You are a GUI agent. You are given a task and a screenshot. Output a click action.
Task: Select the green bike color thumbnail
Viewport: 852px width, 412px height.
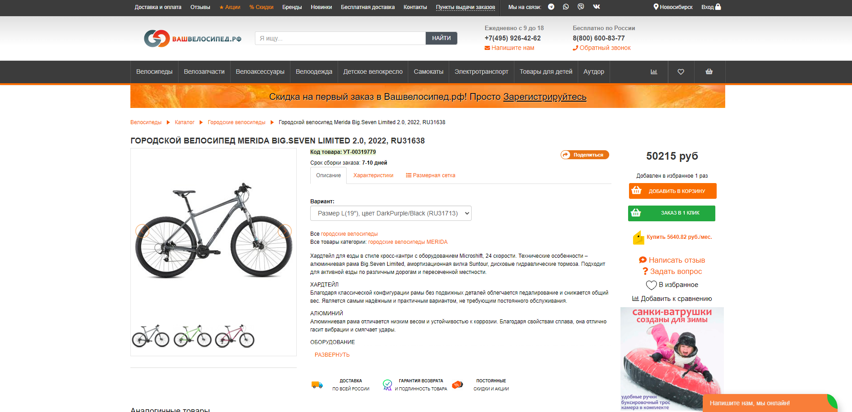192,336
